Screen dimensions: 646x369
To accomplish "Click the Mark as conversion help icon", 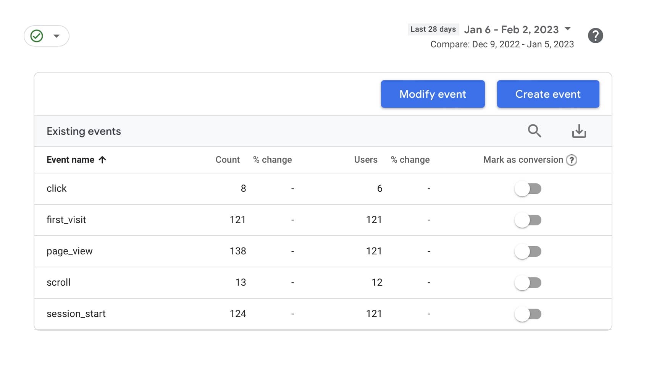I will point(571,160).
